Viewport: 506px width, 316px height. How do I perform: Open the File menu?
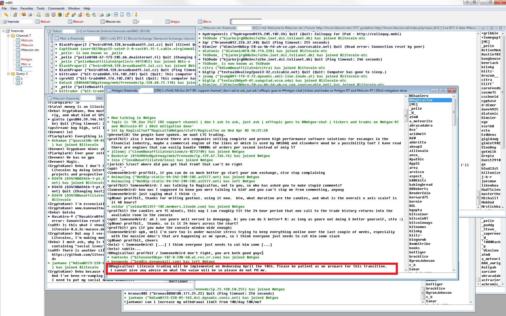click(4, 8)
